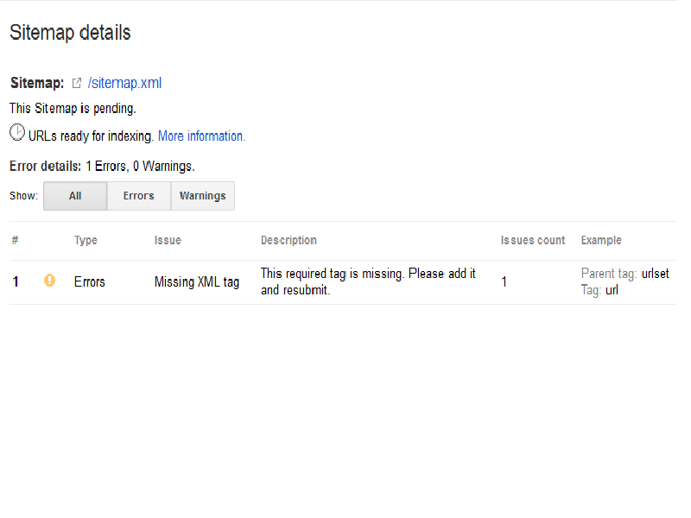Click the Example column header

pyautogui.click(x=601, y=241)
